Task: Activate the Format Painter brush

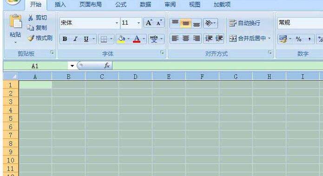Action: click(x=31, y=38)
